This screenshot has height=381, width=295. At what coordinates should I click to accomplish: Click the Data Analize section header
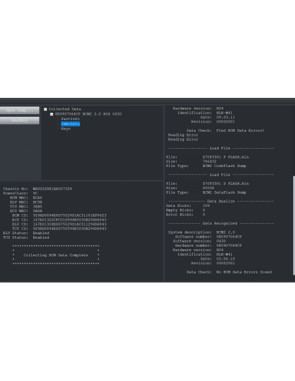(x=221, y=202)
